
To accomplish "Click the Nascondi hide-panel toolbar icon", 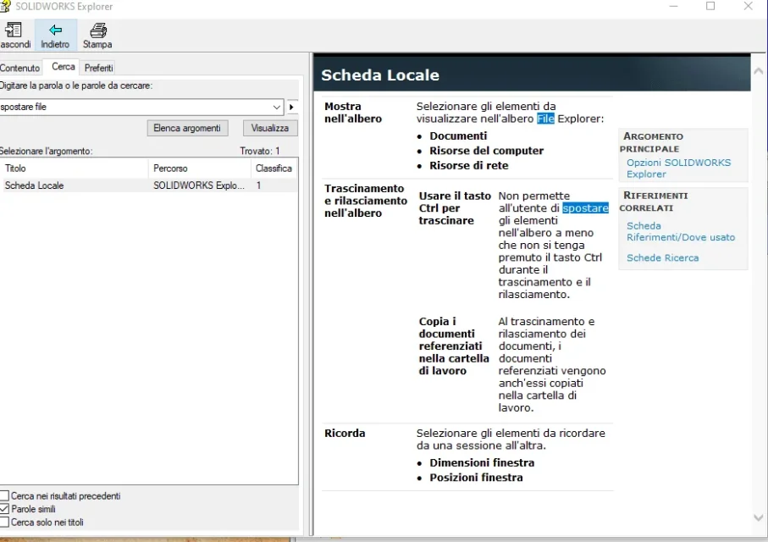I will pyautogui.click(x=14, y=30).
